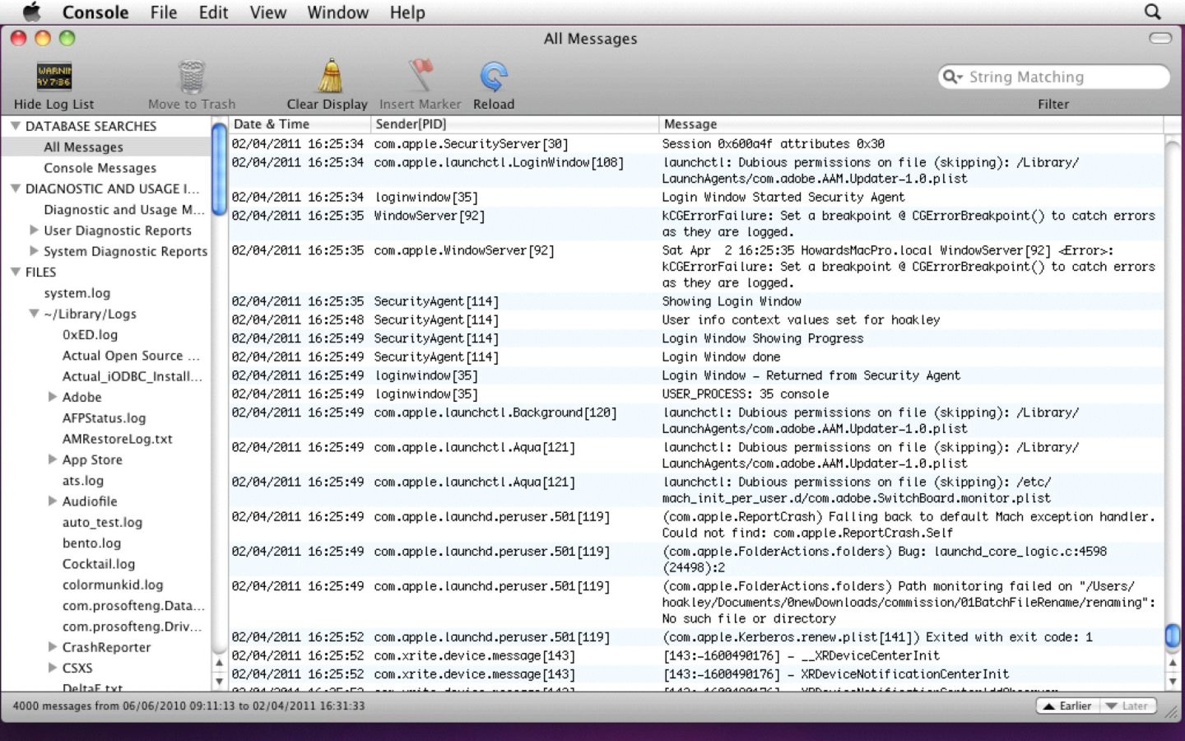Click the Move to Trash icon
1185x741 pixels.
pyautogui.click(x=191, y=77)
